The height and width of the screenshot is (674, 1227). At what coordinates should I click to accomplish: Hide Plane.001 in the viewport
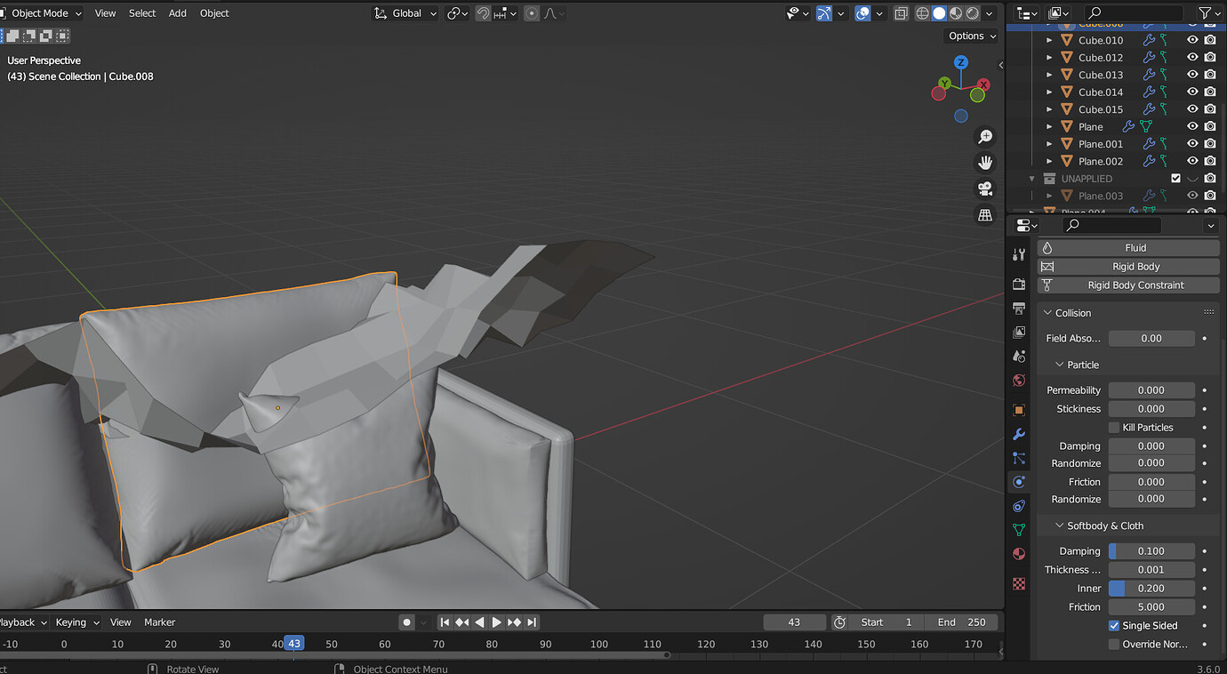1193,144
